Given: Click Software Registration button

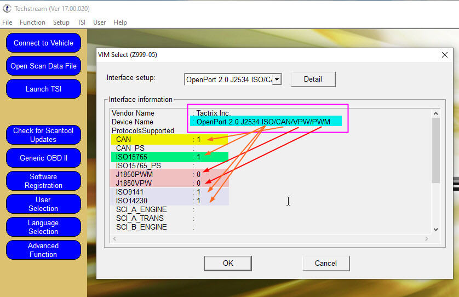Looking at the screenshot, I should tap(43, 181).
